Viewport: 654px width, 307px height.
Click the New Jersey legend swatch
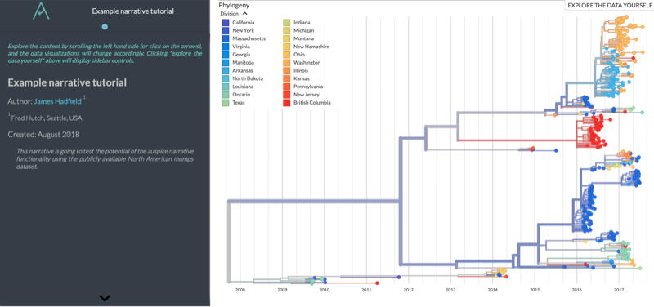click(x=287, y=95)
